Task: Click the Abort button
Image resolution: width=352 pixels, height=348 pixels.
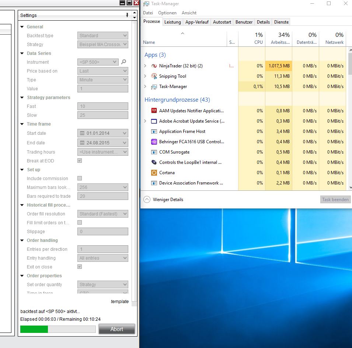Action: tap(117, 329)
